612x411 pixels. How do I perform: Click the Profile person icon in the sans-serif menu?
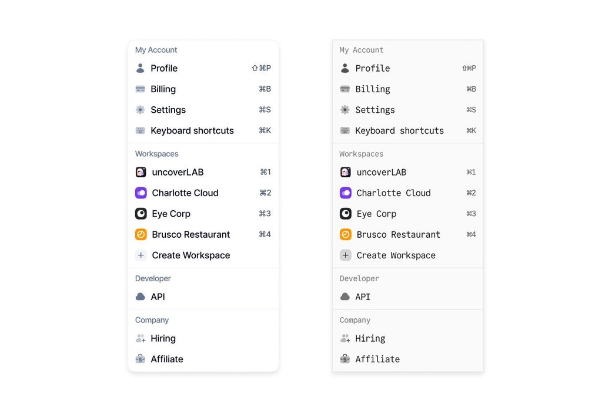point(140,68)
